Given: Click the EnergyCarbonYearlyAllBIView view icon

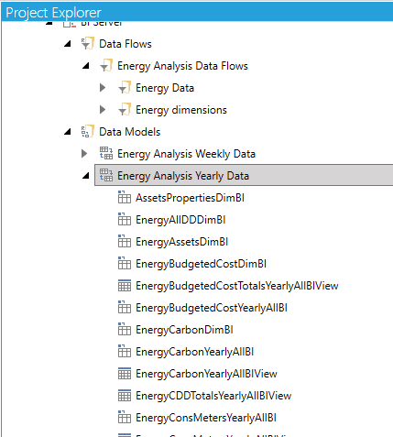Looking at the screenshot, I should click(125, 374).
